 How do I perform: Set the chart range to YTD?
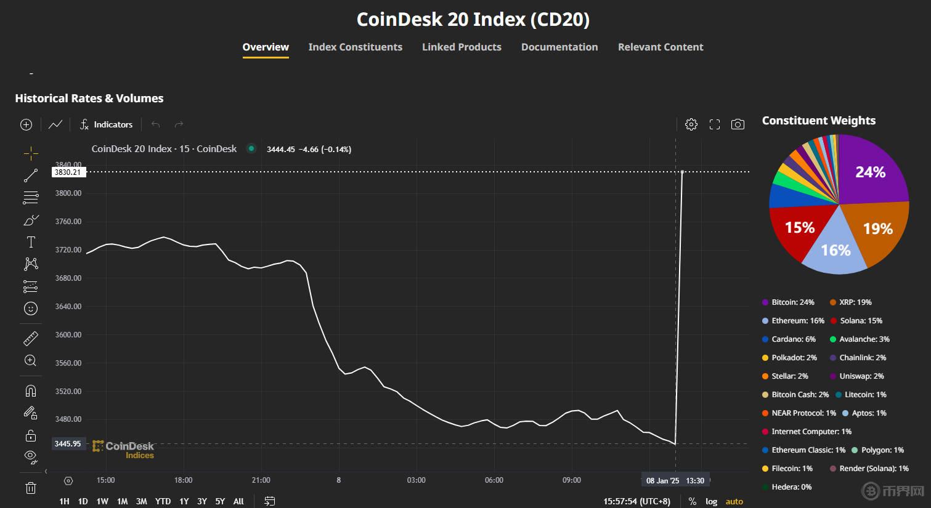163,501
